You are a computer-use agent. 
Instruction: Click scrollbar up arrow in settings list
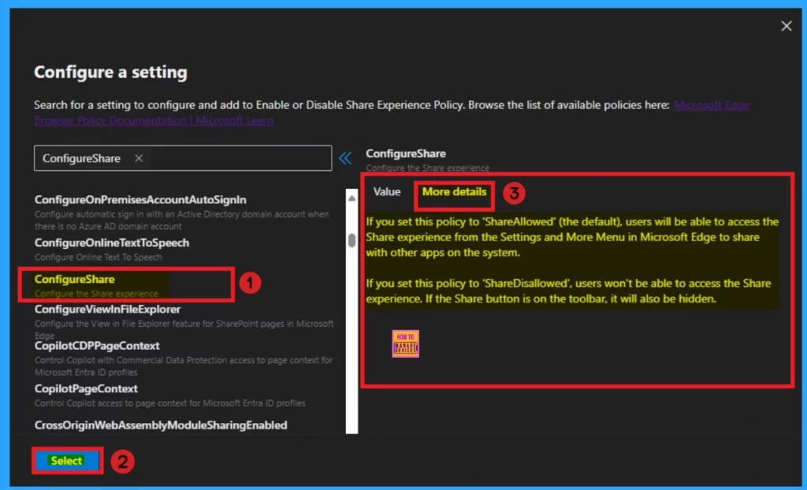pos(352,199)
